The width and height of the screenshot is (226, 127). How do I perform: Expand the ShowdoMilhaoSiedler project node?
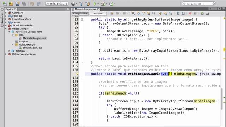pos(6,25)
